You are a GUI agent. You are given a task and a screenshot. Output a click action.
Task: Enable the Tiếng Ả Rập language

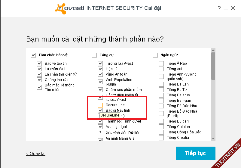tap(161, 64)
